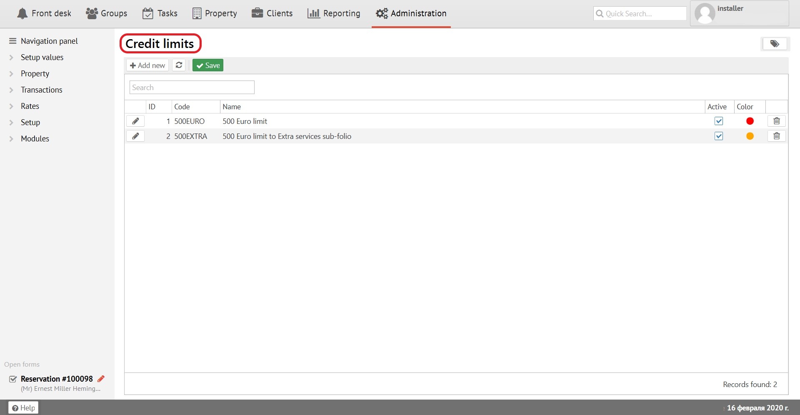Screen dimensions: 800x415
Task: Pick the orange color for 500EXTRA
Action: pos(750,136)
